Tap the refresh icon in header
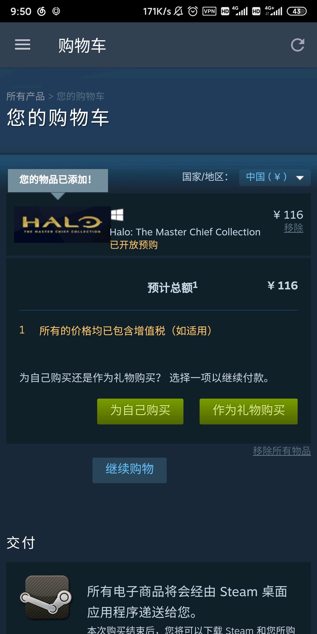The width and height of the screenshot is (317, 634). tap(297, 45)
